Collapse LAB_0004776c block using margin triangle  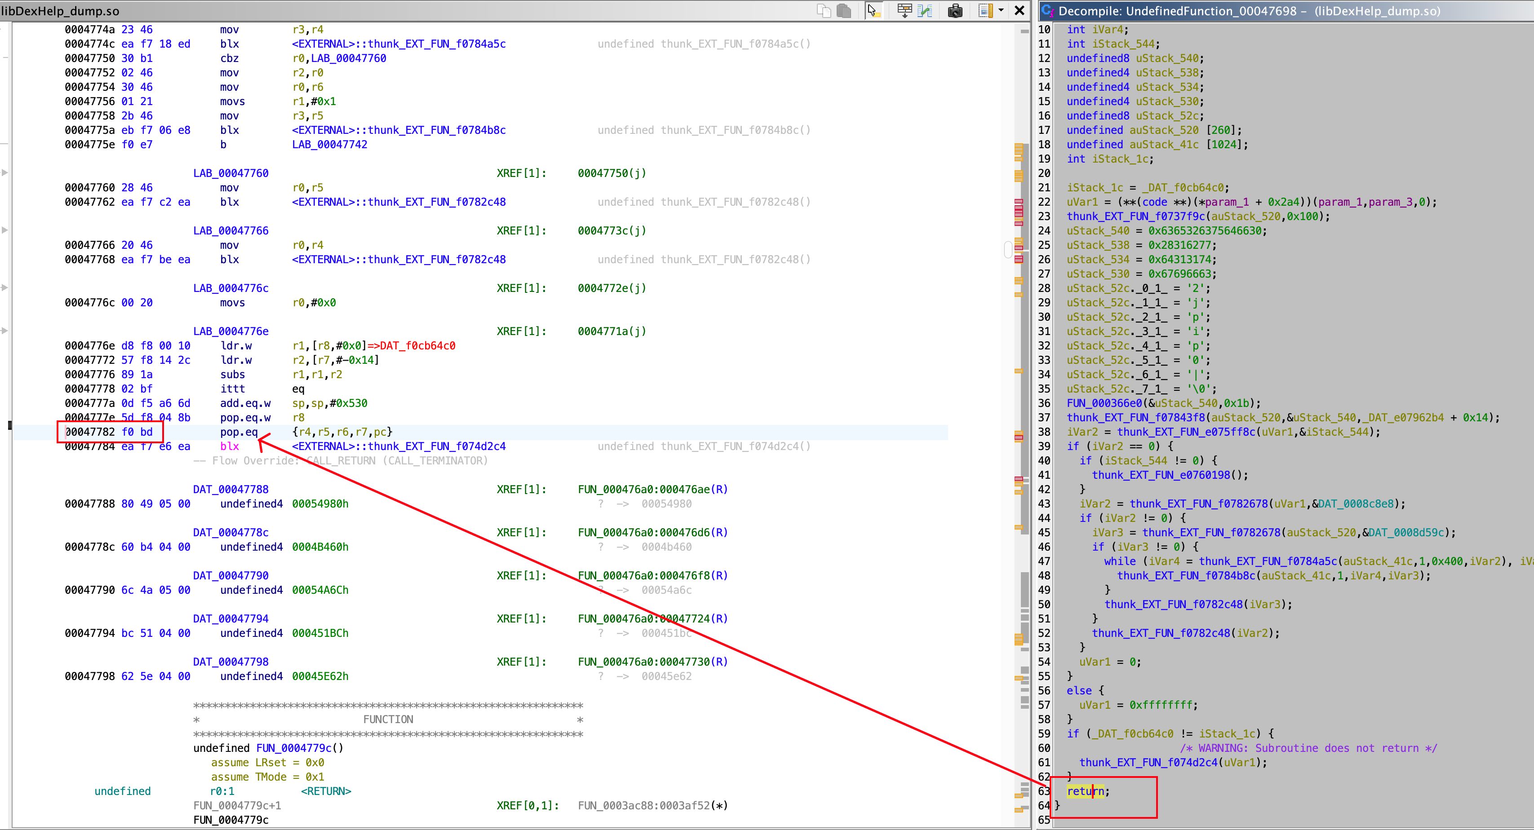coord(5,287)
